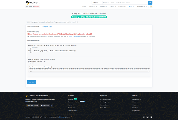178x120 pixels.
Task: Open the email icon in footer
Action: [144, 117]
